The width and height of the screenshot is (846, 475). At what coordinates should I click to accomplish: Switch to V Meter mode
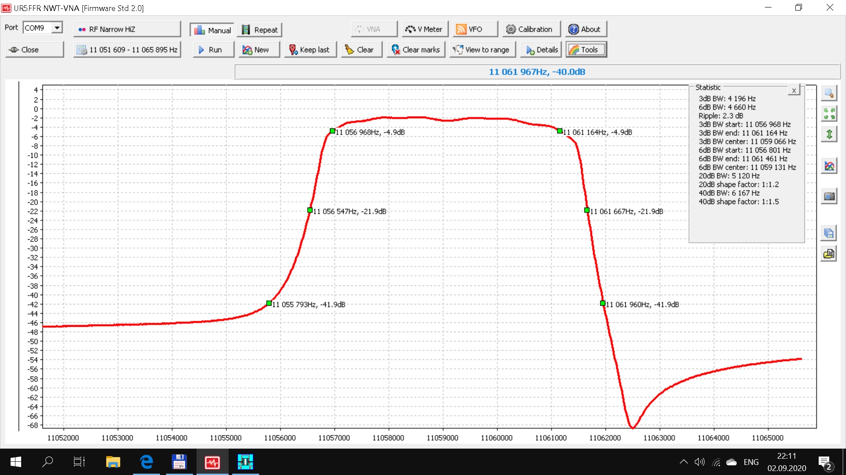(x=424, y=29)
